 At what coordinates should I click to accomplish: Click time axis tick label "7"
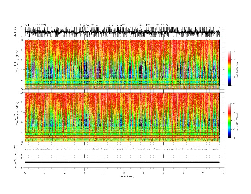(164, 173)
